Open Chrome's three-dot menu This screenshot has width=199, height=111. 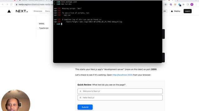196,4
